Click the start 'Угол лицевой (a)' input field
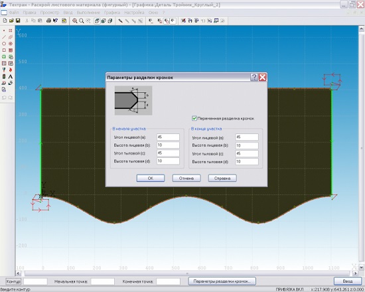Viewport: 365px width, 292px height. point(168,137)
